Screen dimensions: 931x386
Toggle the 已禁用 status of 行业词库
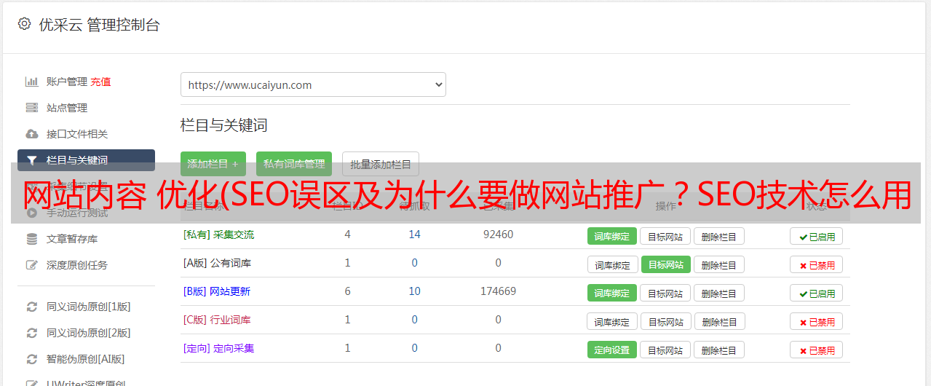tap(816, 321)
